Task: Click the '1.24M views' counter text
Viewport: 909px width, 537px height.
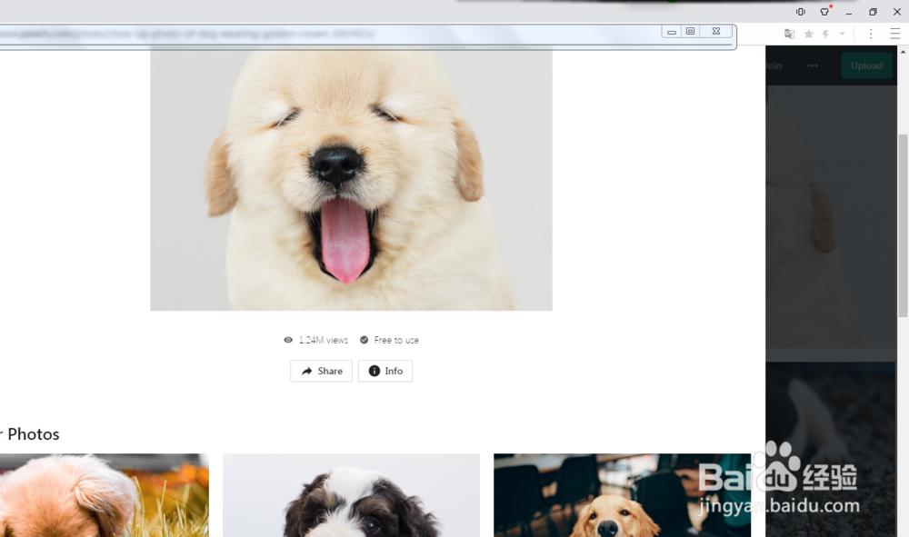Action: point(324,340)
